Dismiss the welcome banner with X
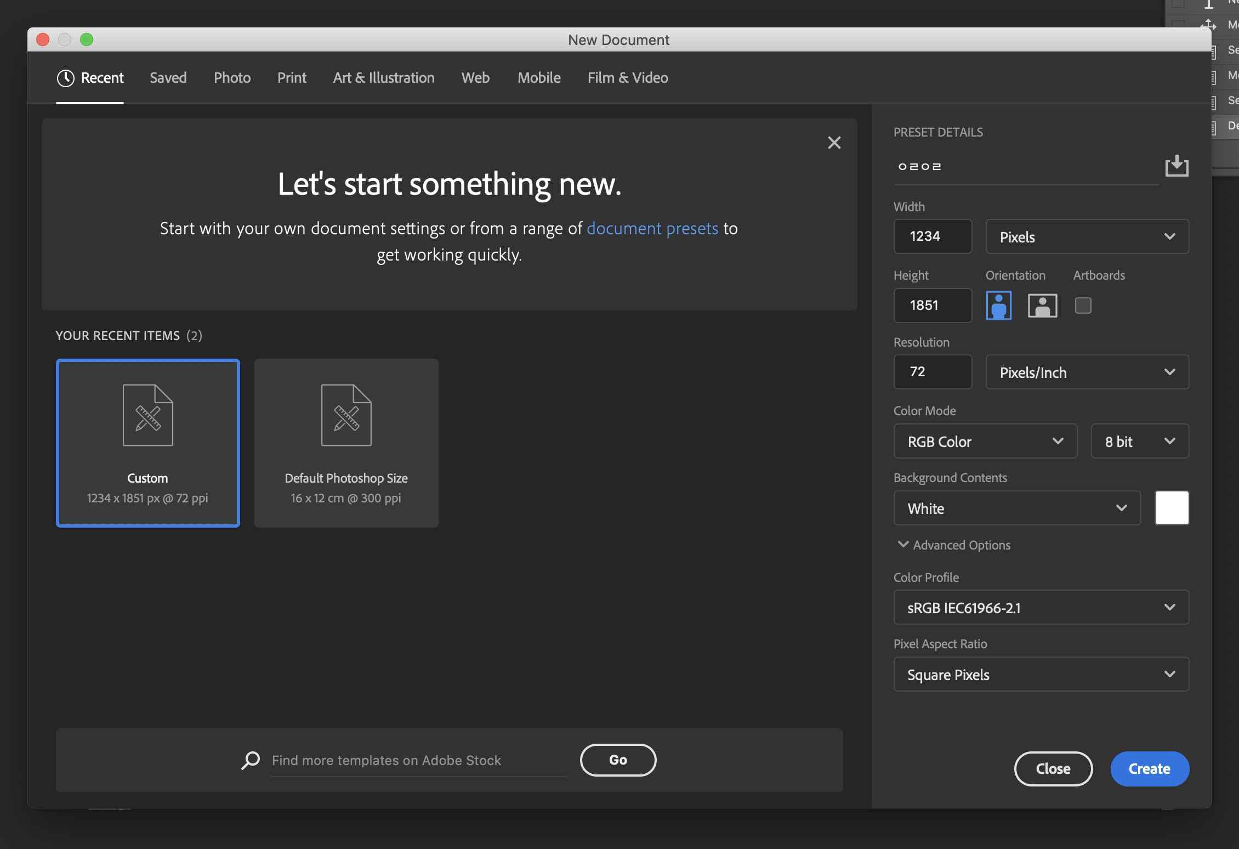 [834, 143]
